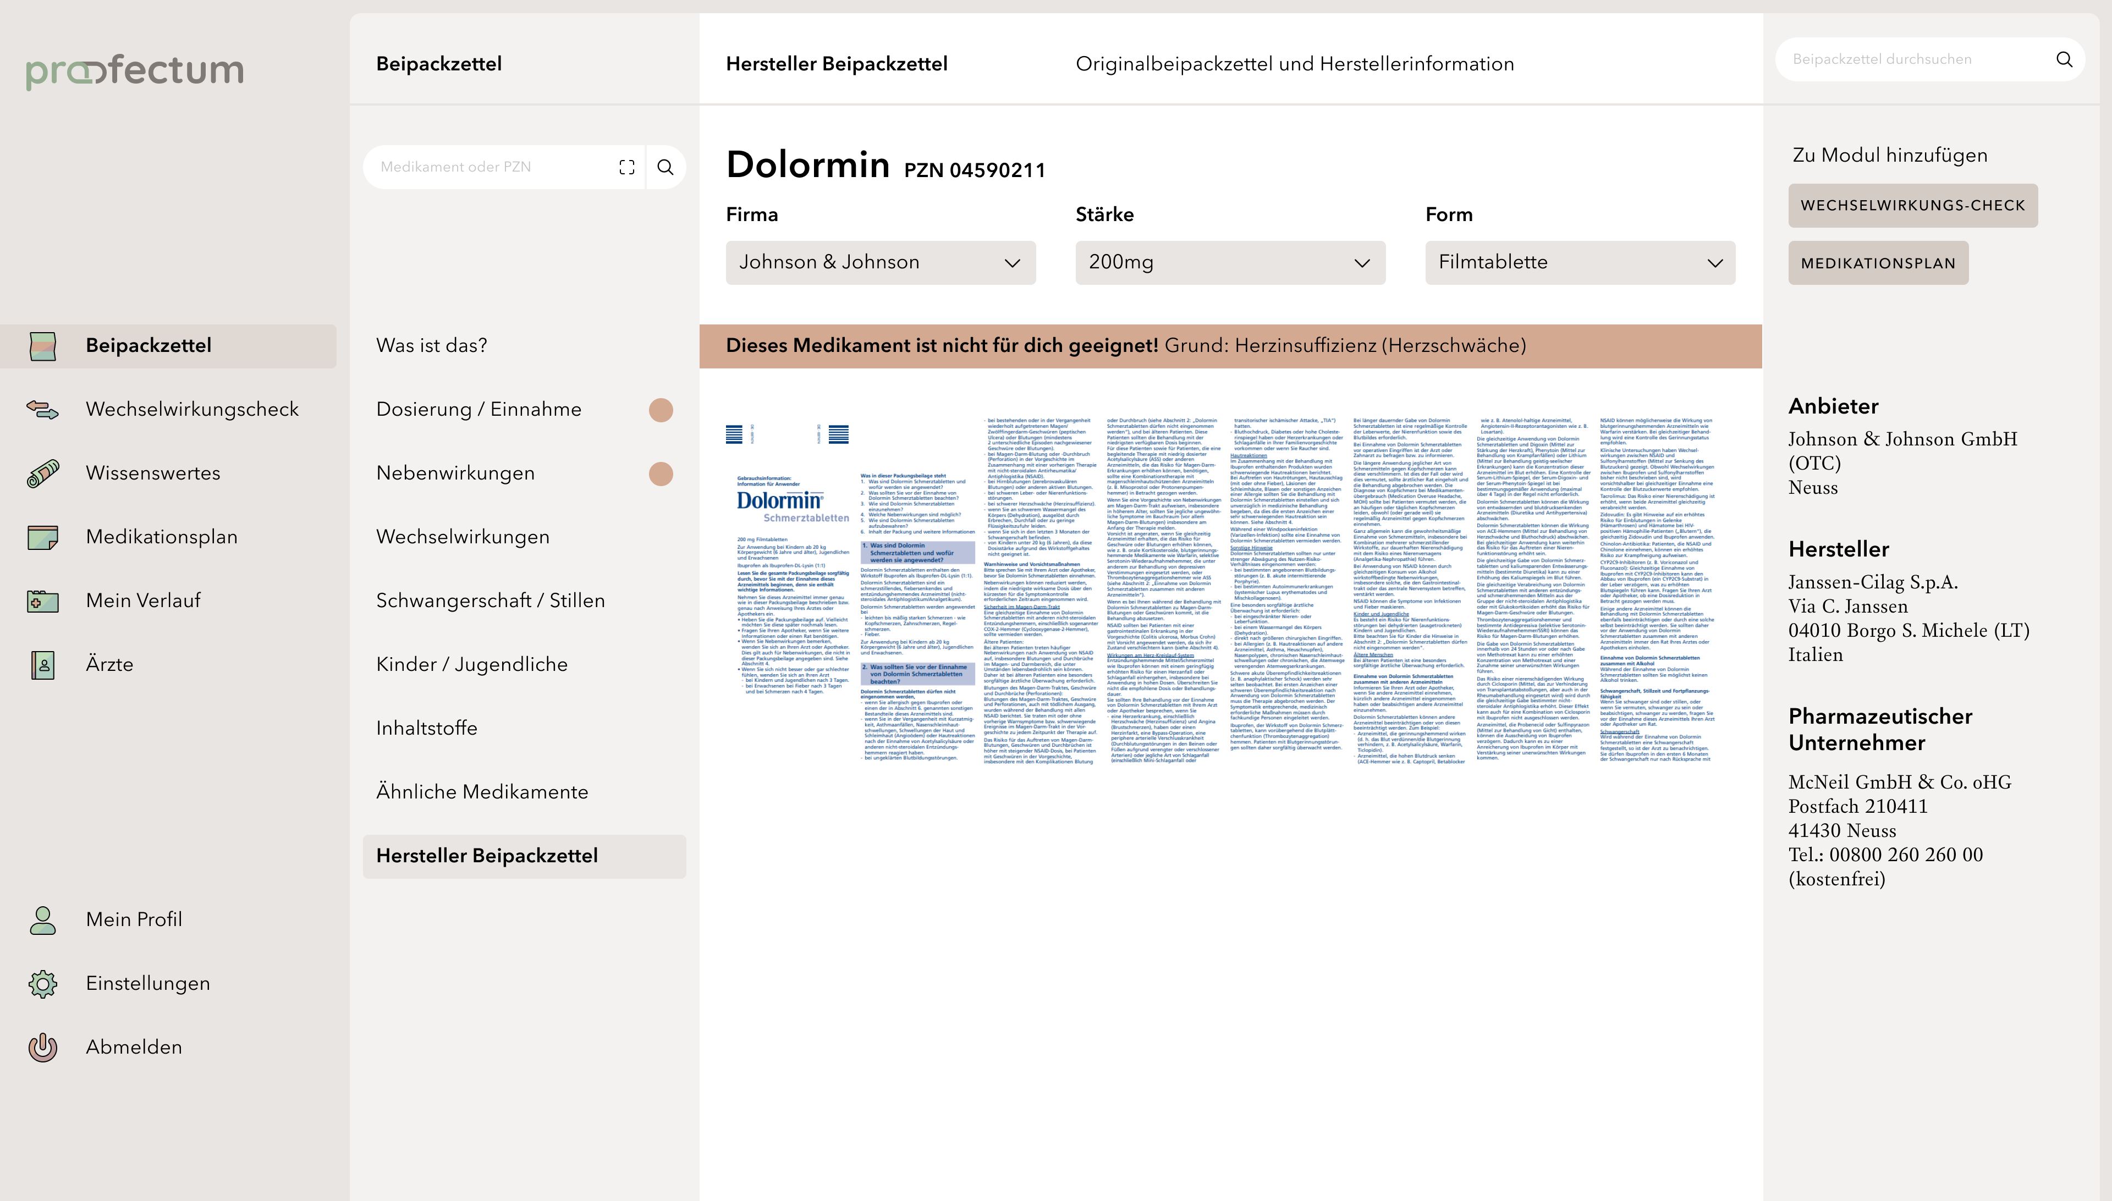Screen dimensions: 2112x1201
Task: Click the Abmelden power icon
Action: tap(43, 1047)
